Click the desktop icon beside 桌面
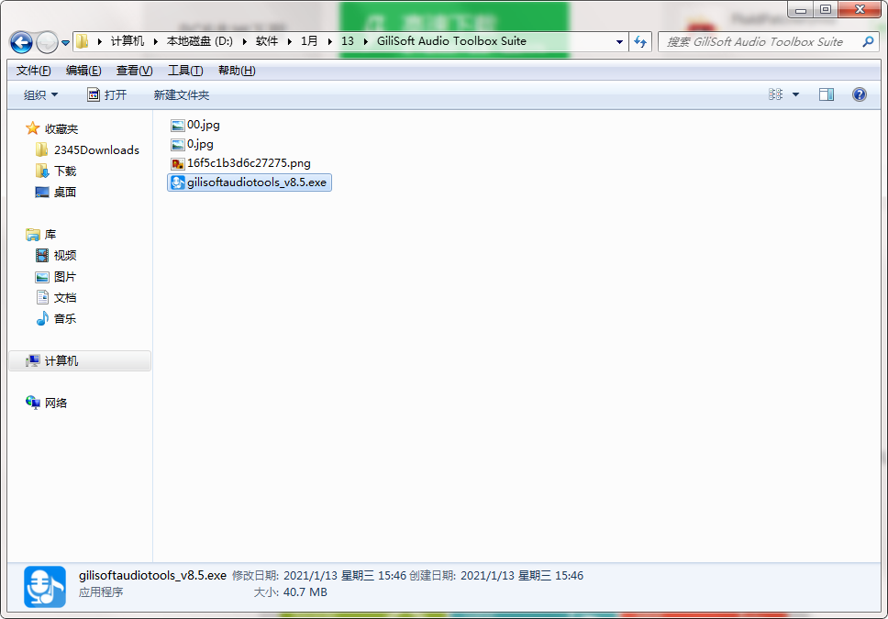 (42, 192)
